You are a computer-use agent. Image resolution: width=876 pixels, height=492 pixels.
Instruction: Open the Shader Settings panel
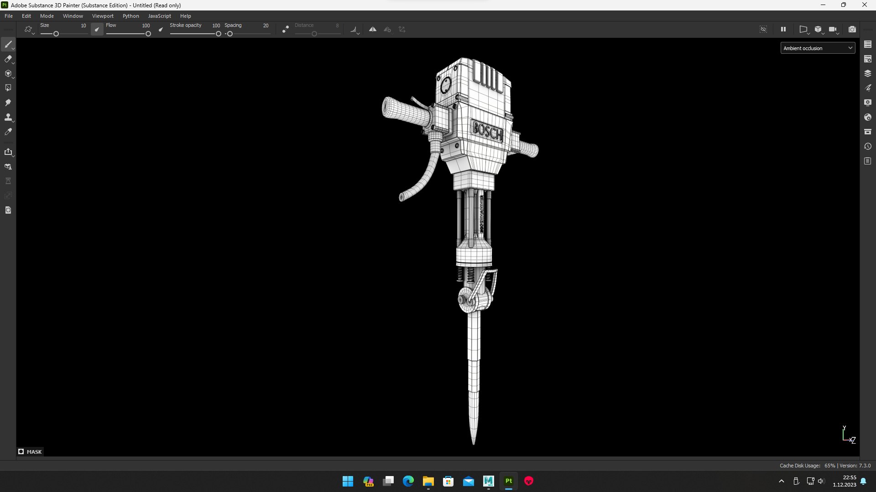coord(868,117)
